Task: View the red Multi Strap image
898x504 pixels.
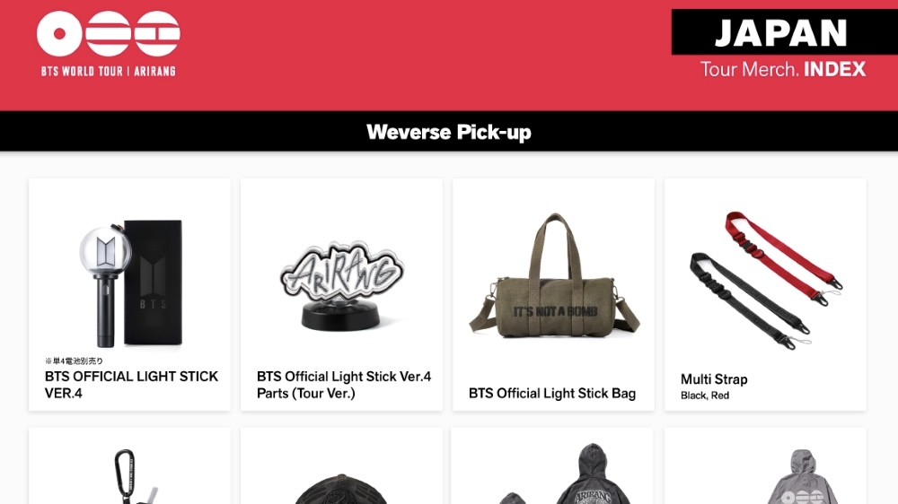Action: pos(783,258)
